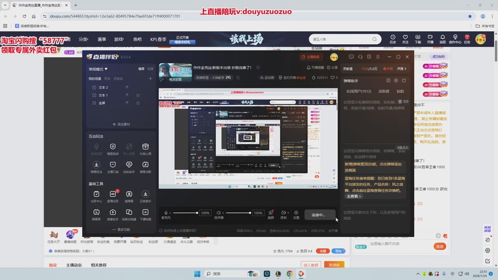498x280 pixels.
Task: Click the headset customer service icon
Action: (360, 57)
